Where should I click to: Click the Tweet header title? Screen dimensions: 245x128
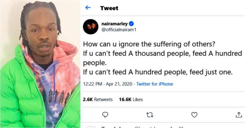[x=109, y=8]
